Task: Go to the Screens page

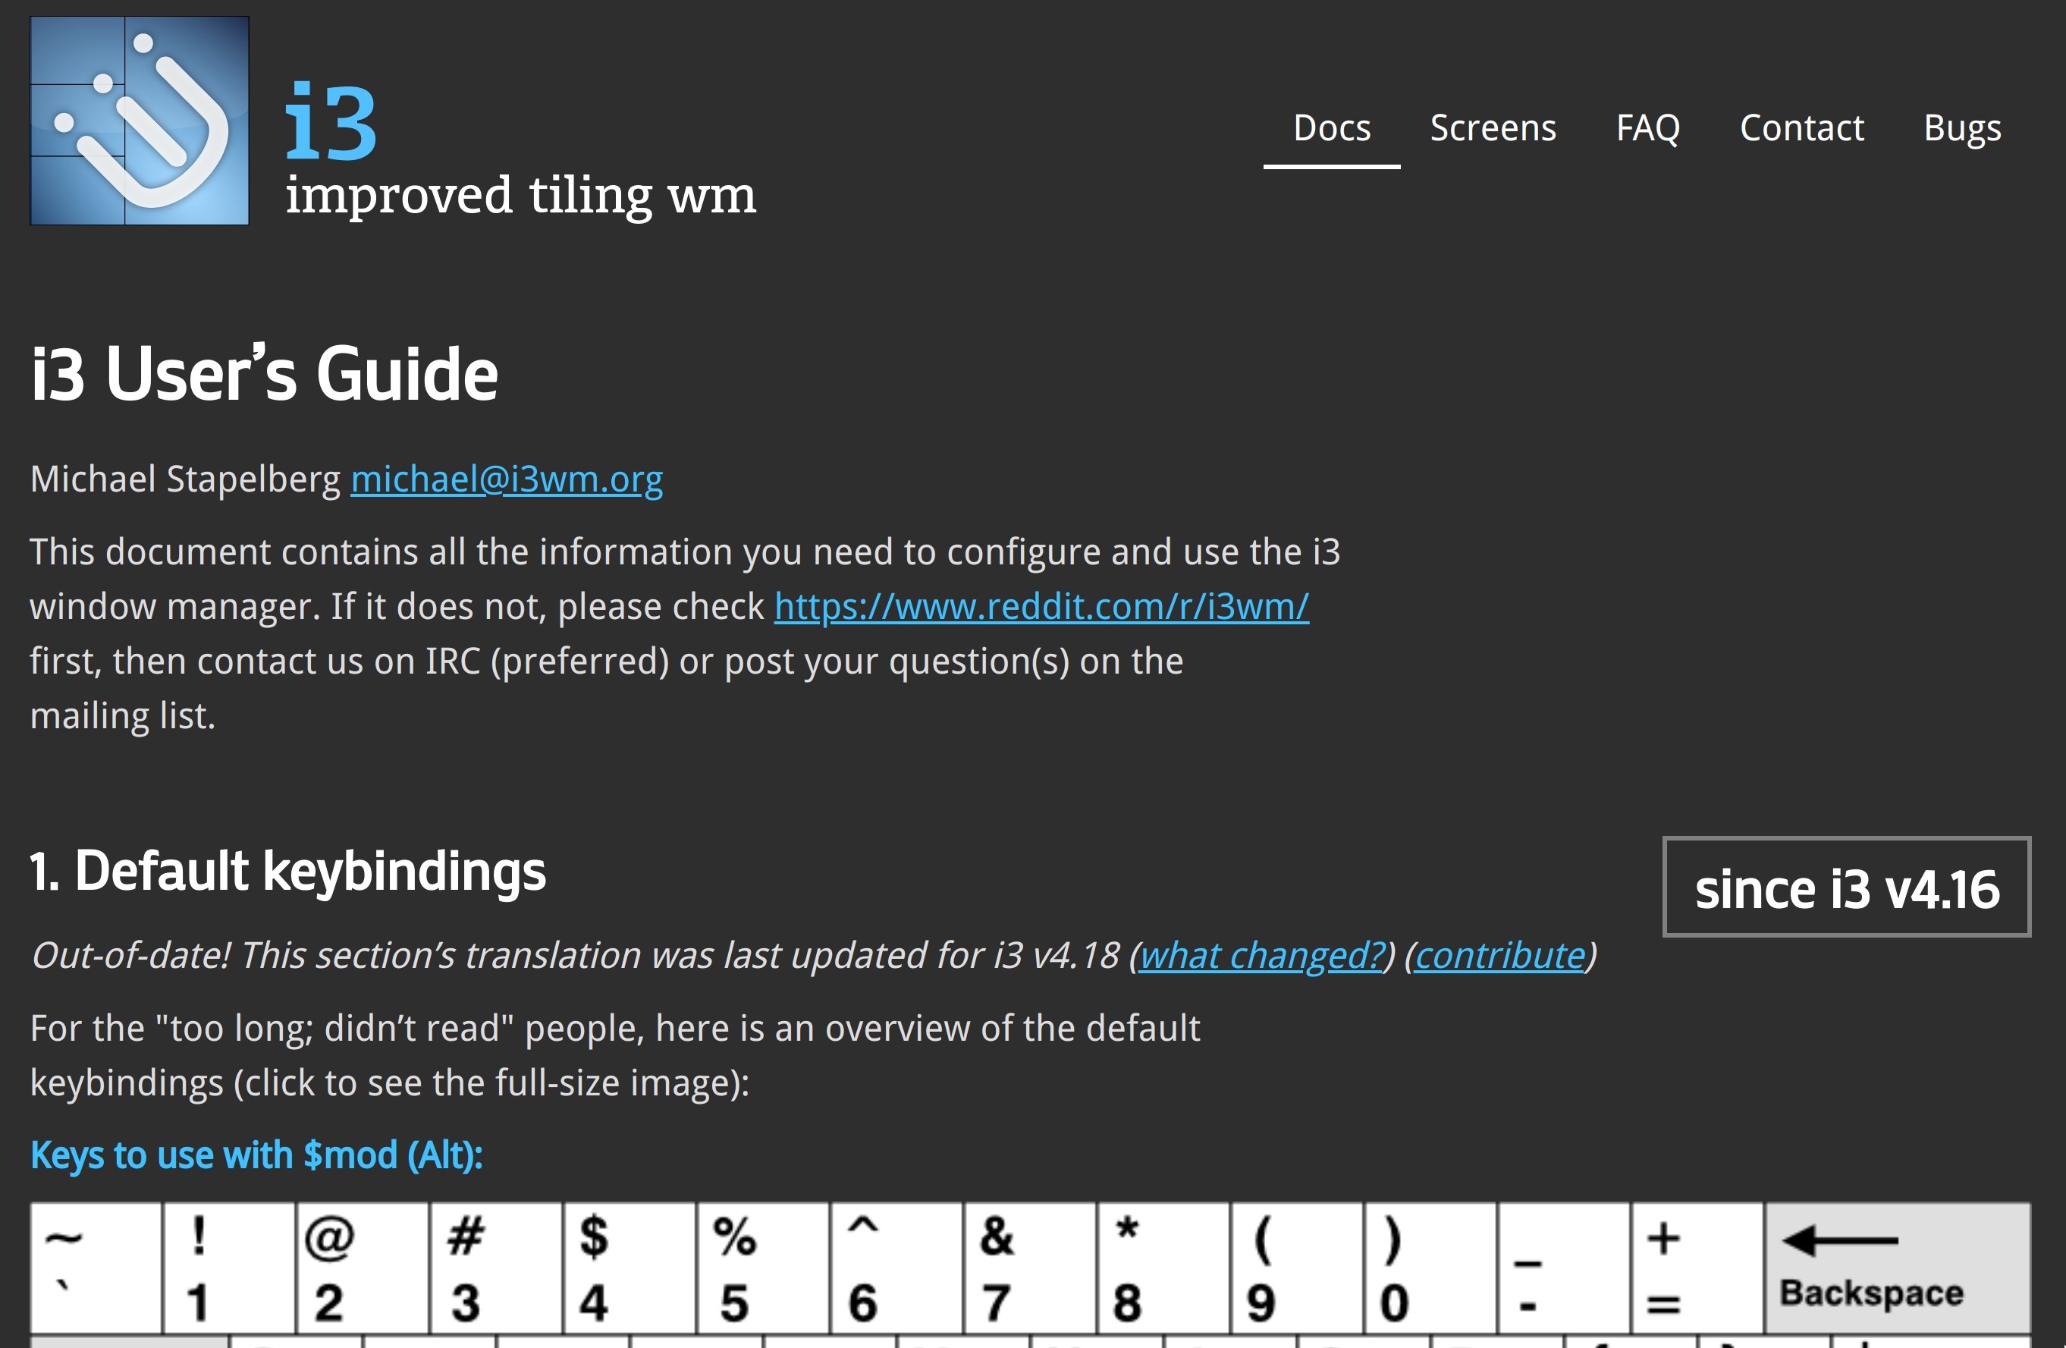Action: tap(1493, 127)
